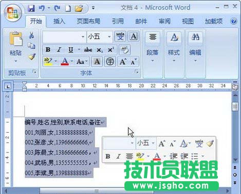241x194 pixels.
Task: Open ribbon font color dropdown arrow
Action: (x=72, y=61)
